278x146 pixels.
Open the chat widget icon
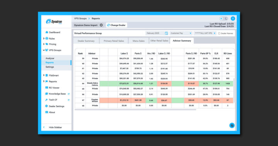pyautogui.click(x=232, y=125)
